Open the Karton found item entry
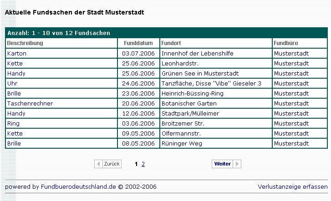This screenshot has height=201, width=331. tap(17, 54)
